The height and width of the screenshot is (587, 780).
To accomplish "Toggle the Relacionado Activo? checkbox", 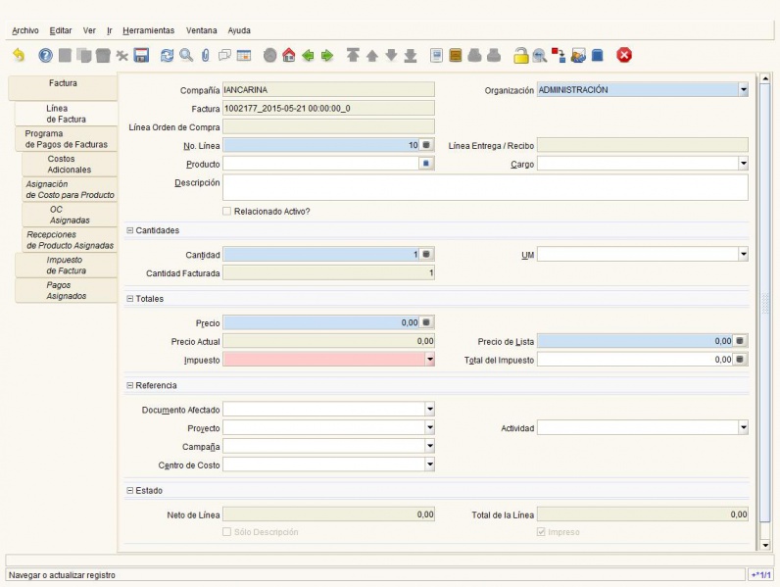I will coord(226,212).
